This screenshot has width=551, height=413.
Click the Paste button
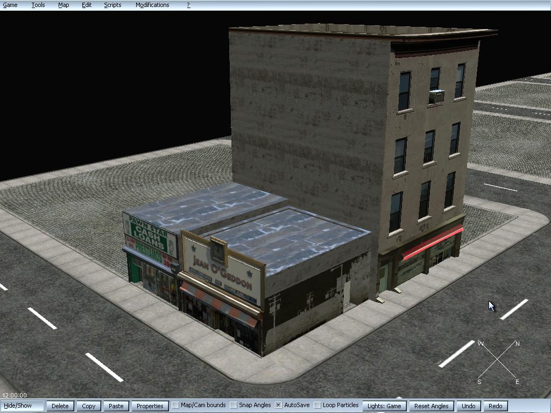116,406
